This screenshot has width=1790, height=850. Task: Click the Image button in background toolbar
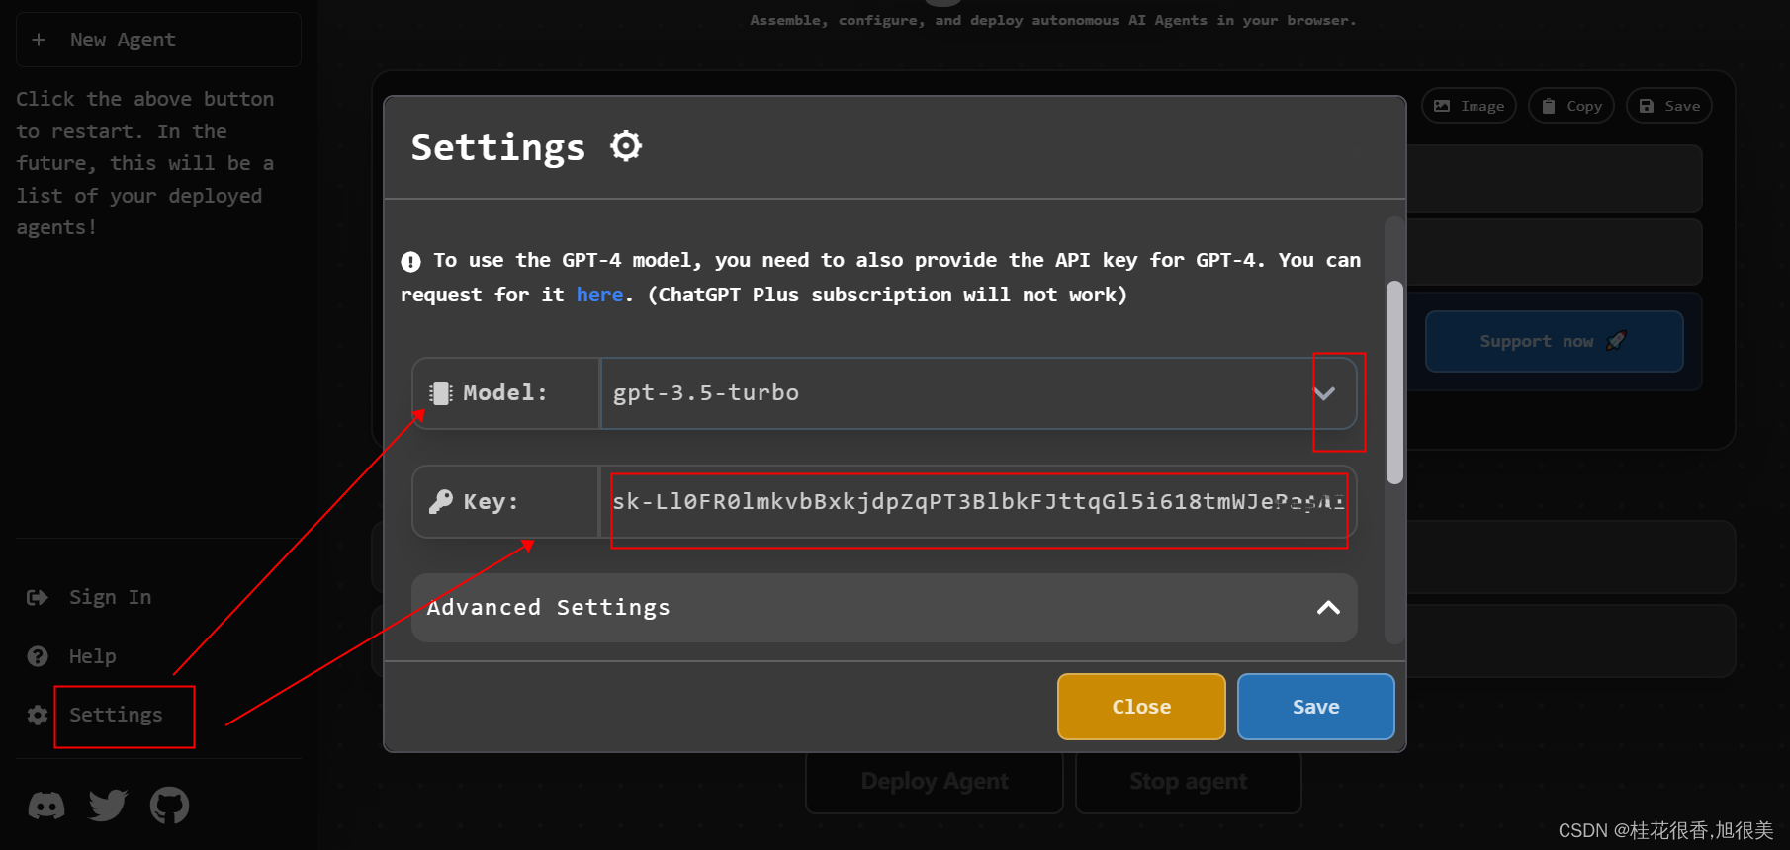click(1469, 106)
